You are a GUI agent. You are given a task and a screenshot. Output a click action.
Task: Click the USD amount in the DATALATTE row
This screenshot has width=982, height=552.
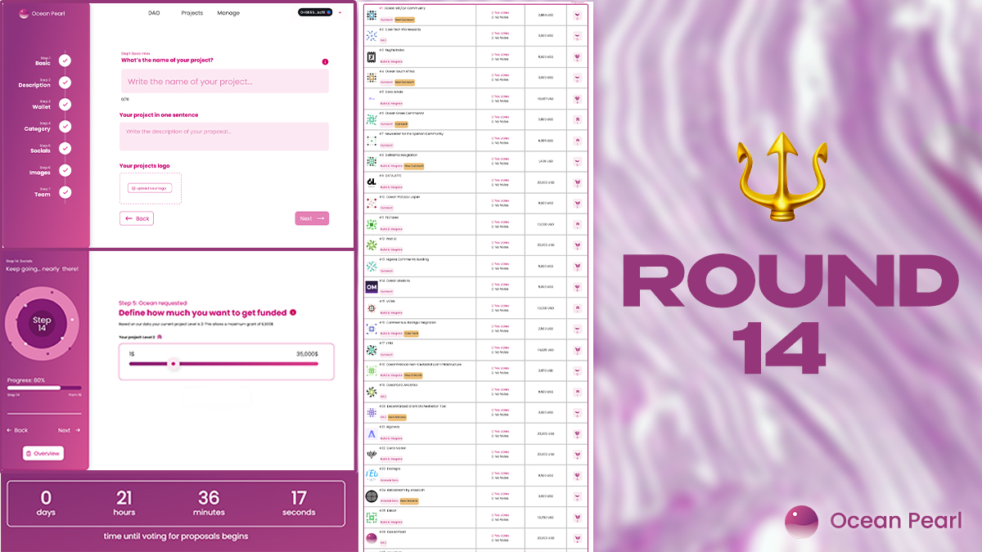(544, 182)
